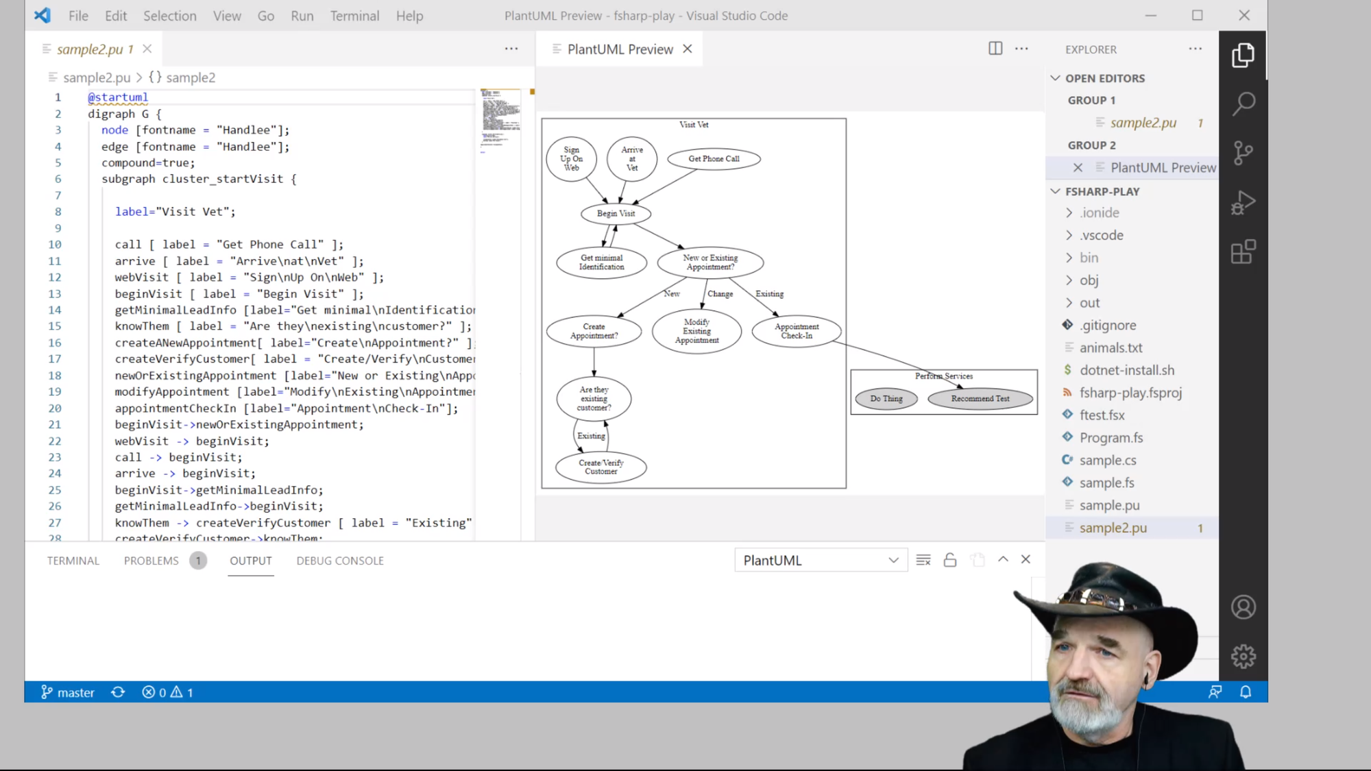1371x771 pixels.
Task: Click the feedback icon in the status bar
Action: tap(1215, 692)
